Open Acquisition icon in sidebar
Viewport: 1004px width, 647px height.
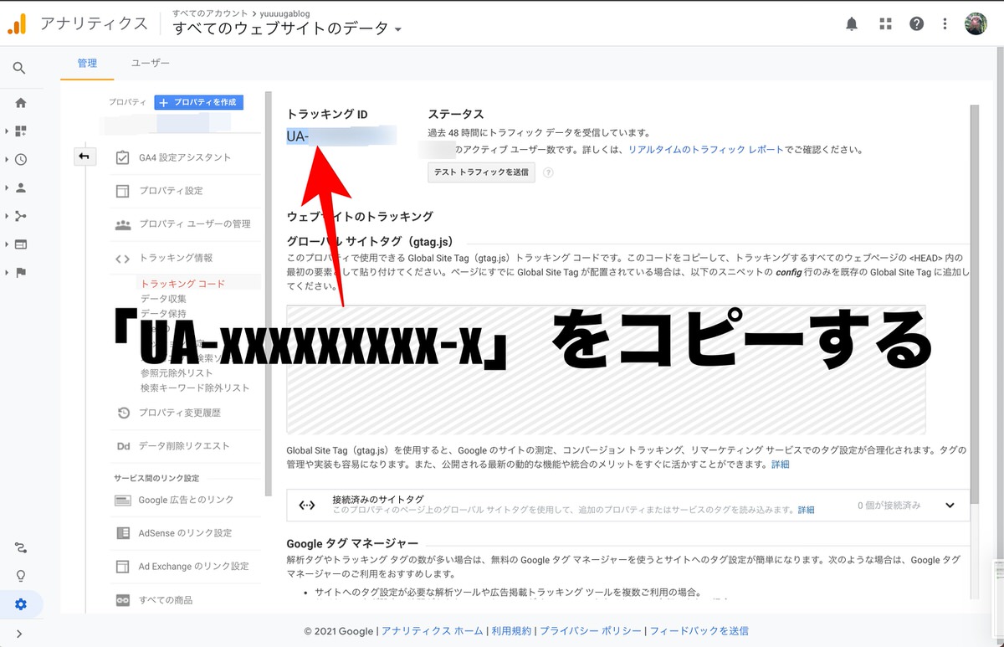tap(21, 216)
